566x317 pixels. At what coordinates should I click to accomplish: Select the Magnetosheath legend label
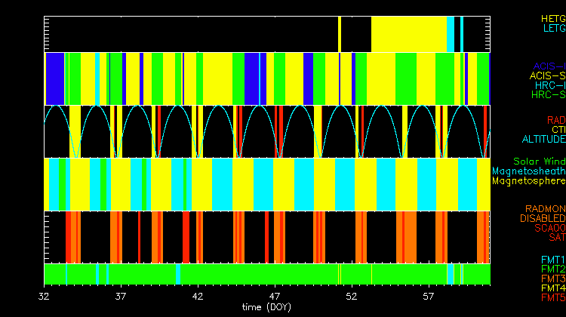coord(528,171)
